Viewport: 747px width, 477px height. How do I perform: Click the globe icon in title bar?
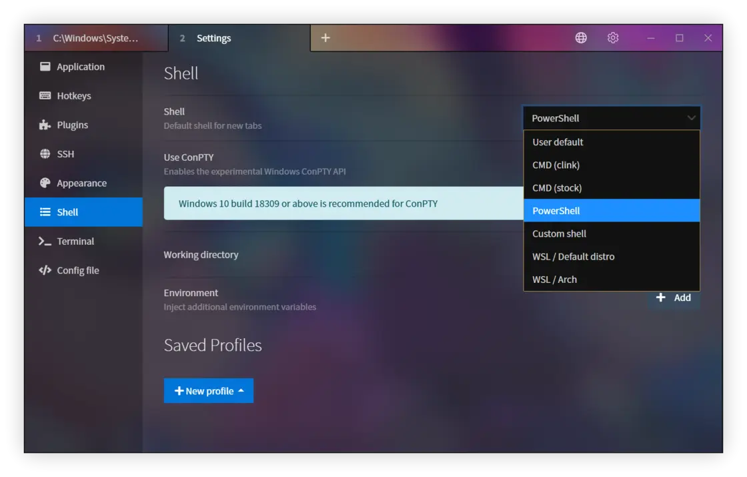pyautogui.click(x=581, y=37)
